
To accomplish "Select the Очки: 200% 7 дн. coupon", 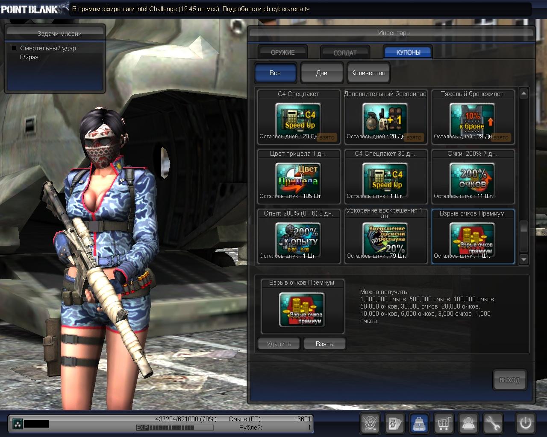I will tap(472, 177).
